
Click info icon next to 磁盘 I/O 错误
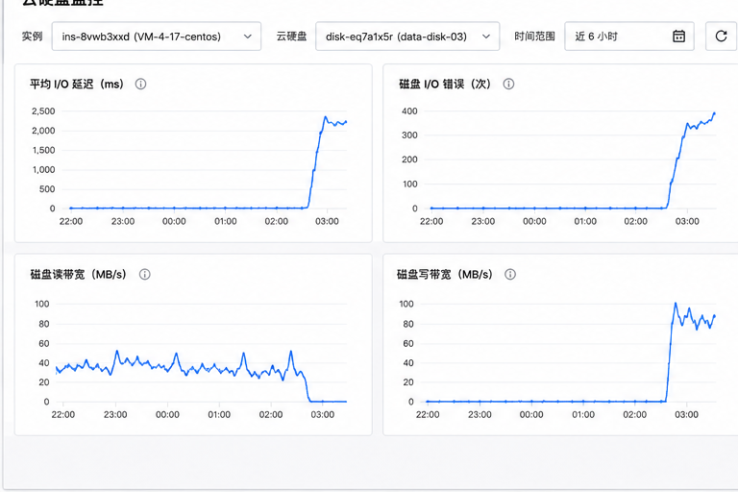pos(508,84)
